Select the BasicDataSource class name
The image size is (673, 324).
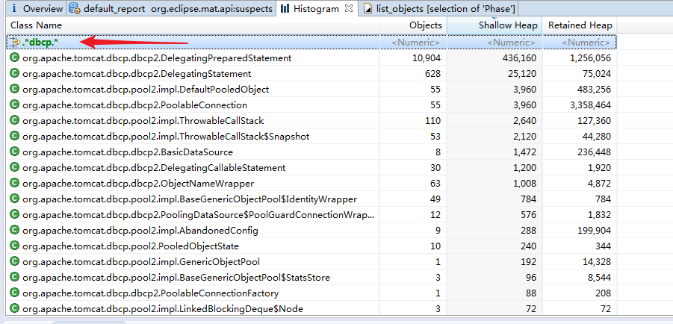[128, 152]
